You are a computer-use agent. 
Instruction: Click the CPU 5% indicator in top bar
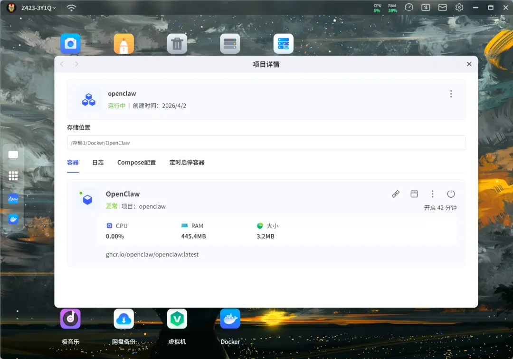coord(377,8)
